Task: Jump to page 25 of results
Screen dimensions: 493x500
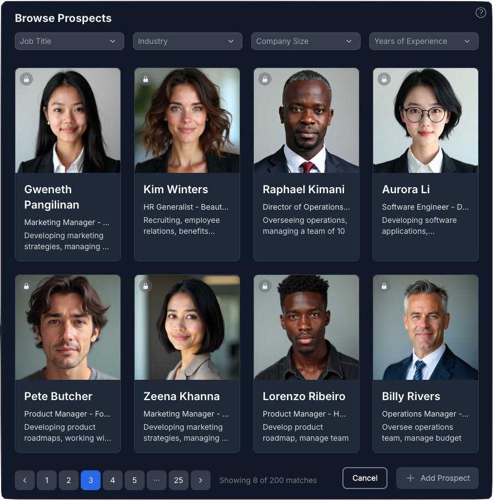Action: (x=179, y=480)
